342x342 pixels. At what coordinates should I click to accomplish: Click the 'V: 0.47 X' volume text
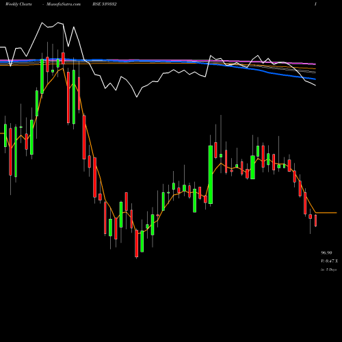point(330,261)
